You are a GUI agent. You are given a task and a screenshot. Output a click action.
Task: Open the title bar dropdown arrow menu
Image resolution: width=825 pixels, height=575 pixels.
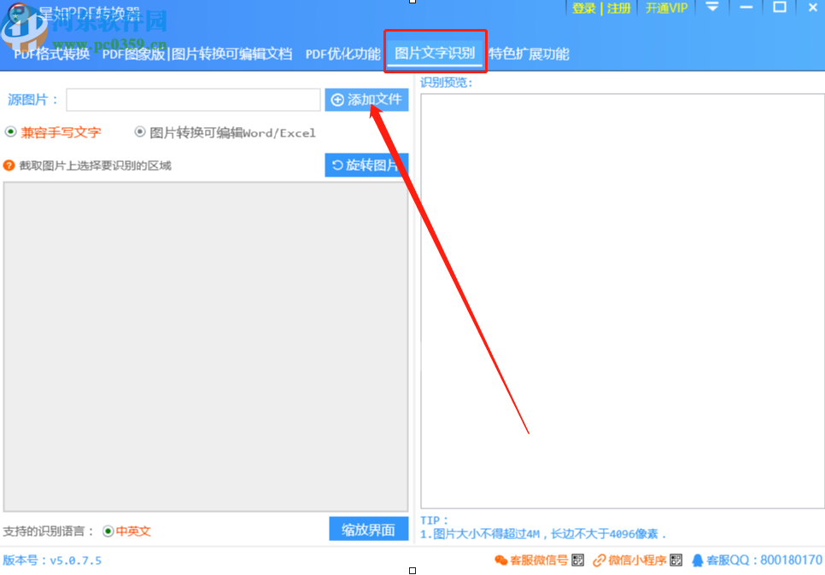tap(713, 8)
